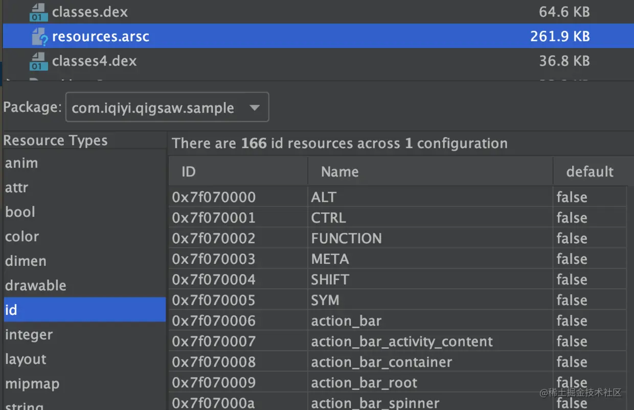Click the classes.dex file icon
Viewport: 634px width, 410px height.
[x=38, y=12]
